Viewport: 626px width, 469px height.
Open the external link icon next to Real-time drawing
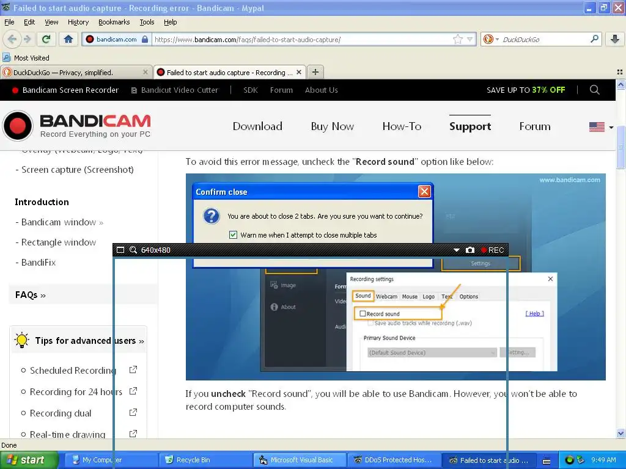click(133, 434)
